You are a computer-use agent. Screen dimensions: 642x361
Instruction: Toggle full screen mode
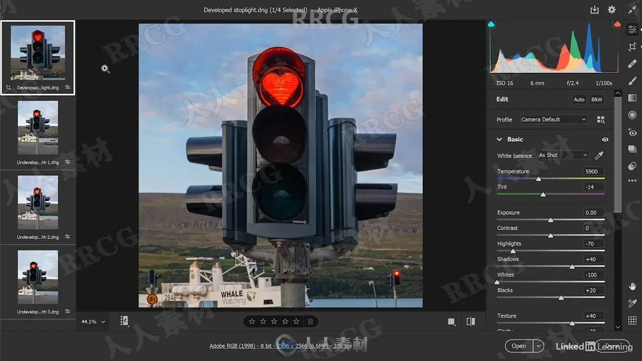[632, 10]
